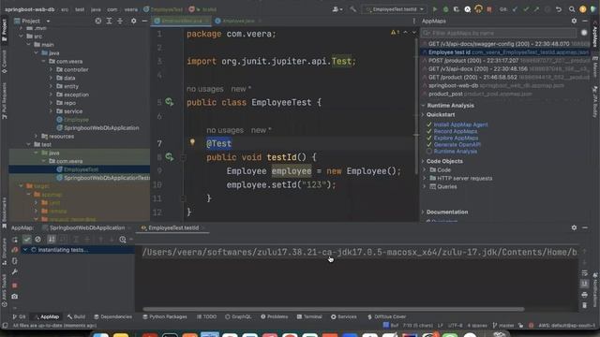Click Filter AppMaps by name field
The image size is (600, 337).
click(499, 33)
